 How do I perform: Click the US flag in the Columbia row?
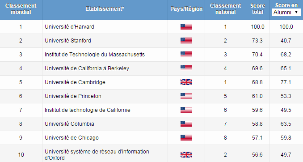[186, 124]
